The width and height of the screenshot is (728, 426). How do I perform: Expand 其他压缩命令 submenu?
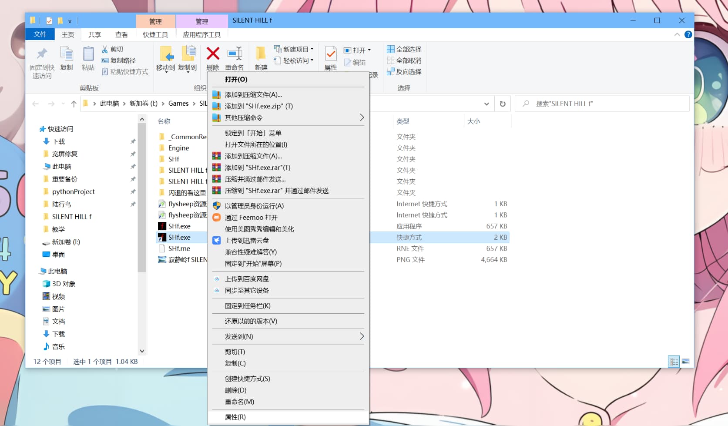tap(288, 117)
